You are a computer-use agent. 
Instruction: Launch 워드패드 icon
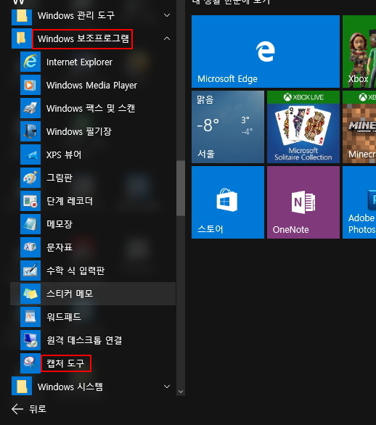click(x=30, y=317)
